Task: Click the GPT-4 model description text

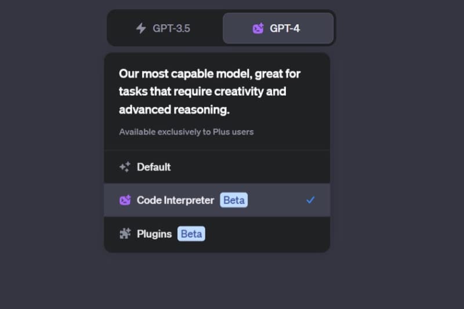Action: [209, 92]
